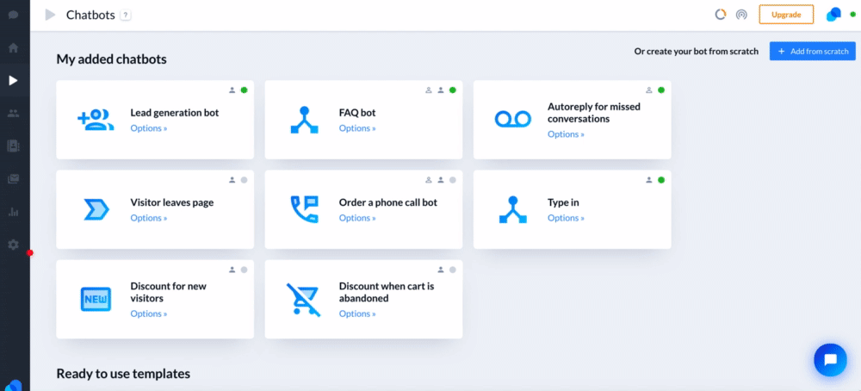Viewport: 861px width, 391px height.
Task: Open Options for Order a phone call bot
Action: 357,218
